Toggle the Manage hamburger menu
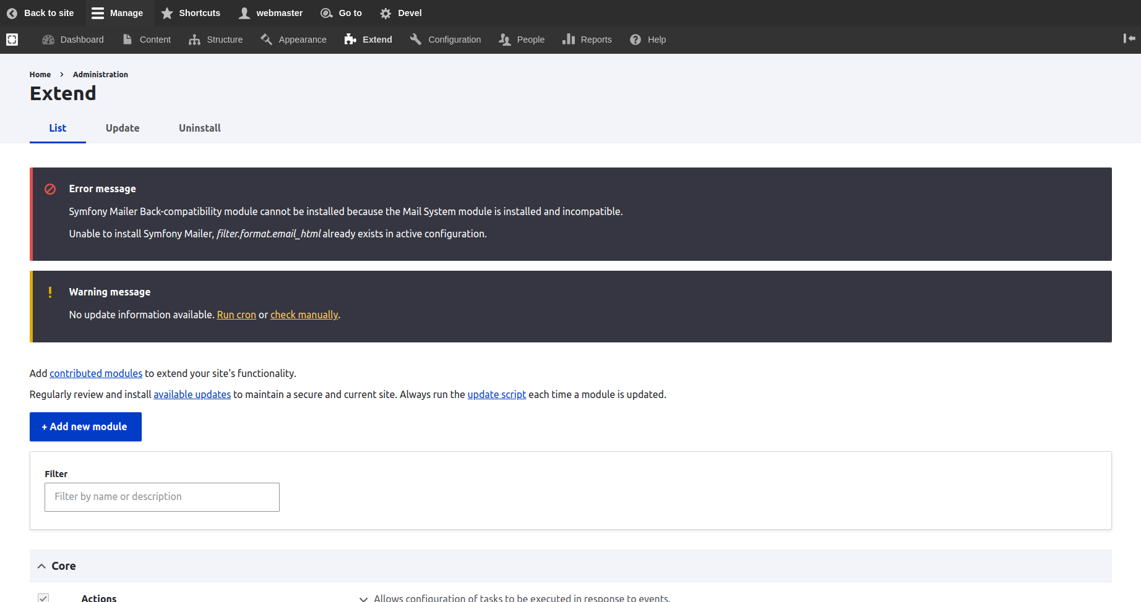 pyautogui.click(x=98, y=13)
